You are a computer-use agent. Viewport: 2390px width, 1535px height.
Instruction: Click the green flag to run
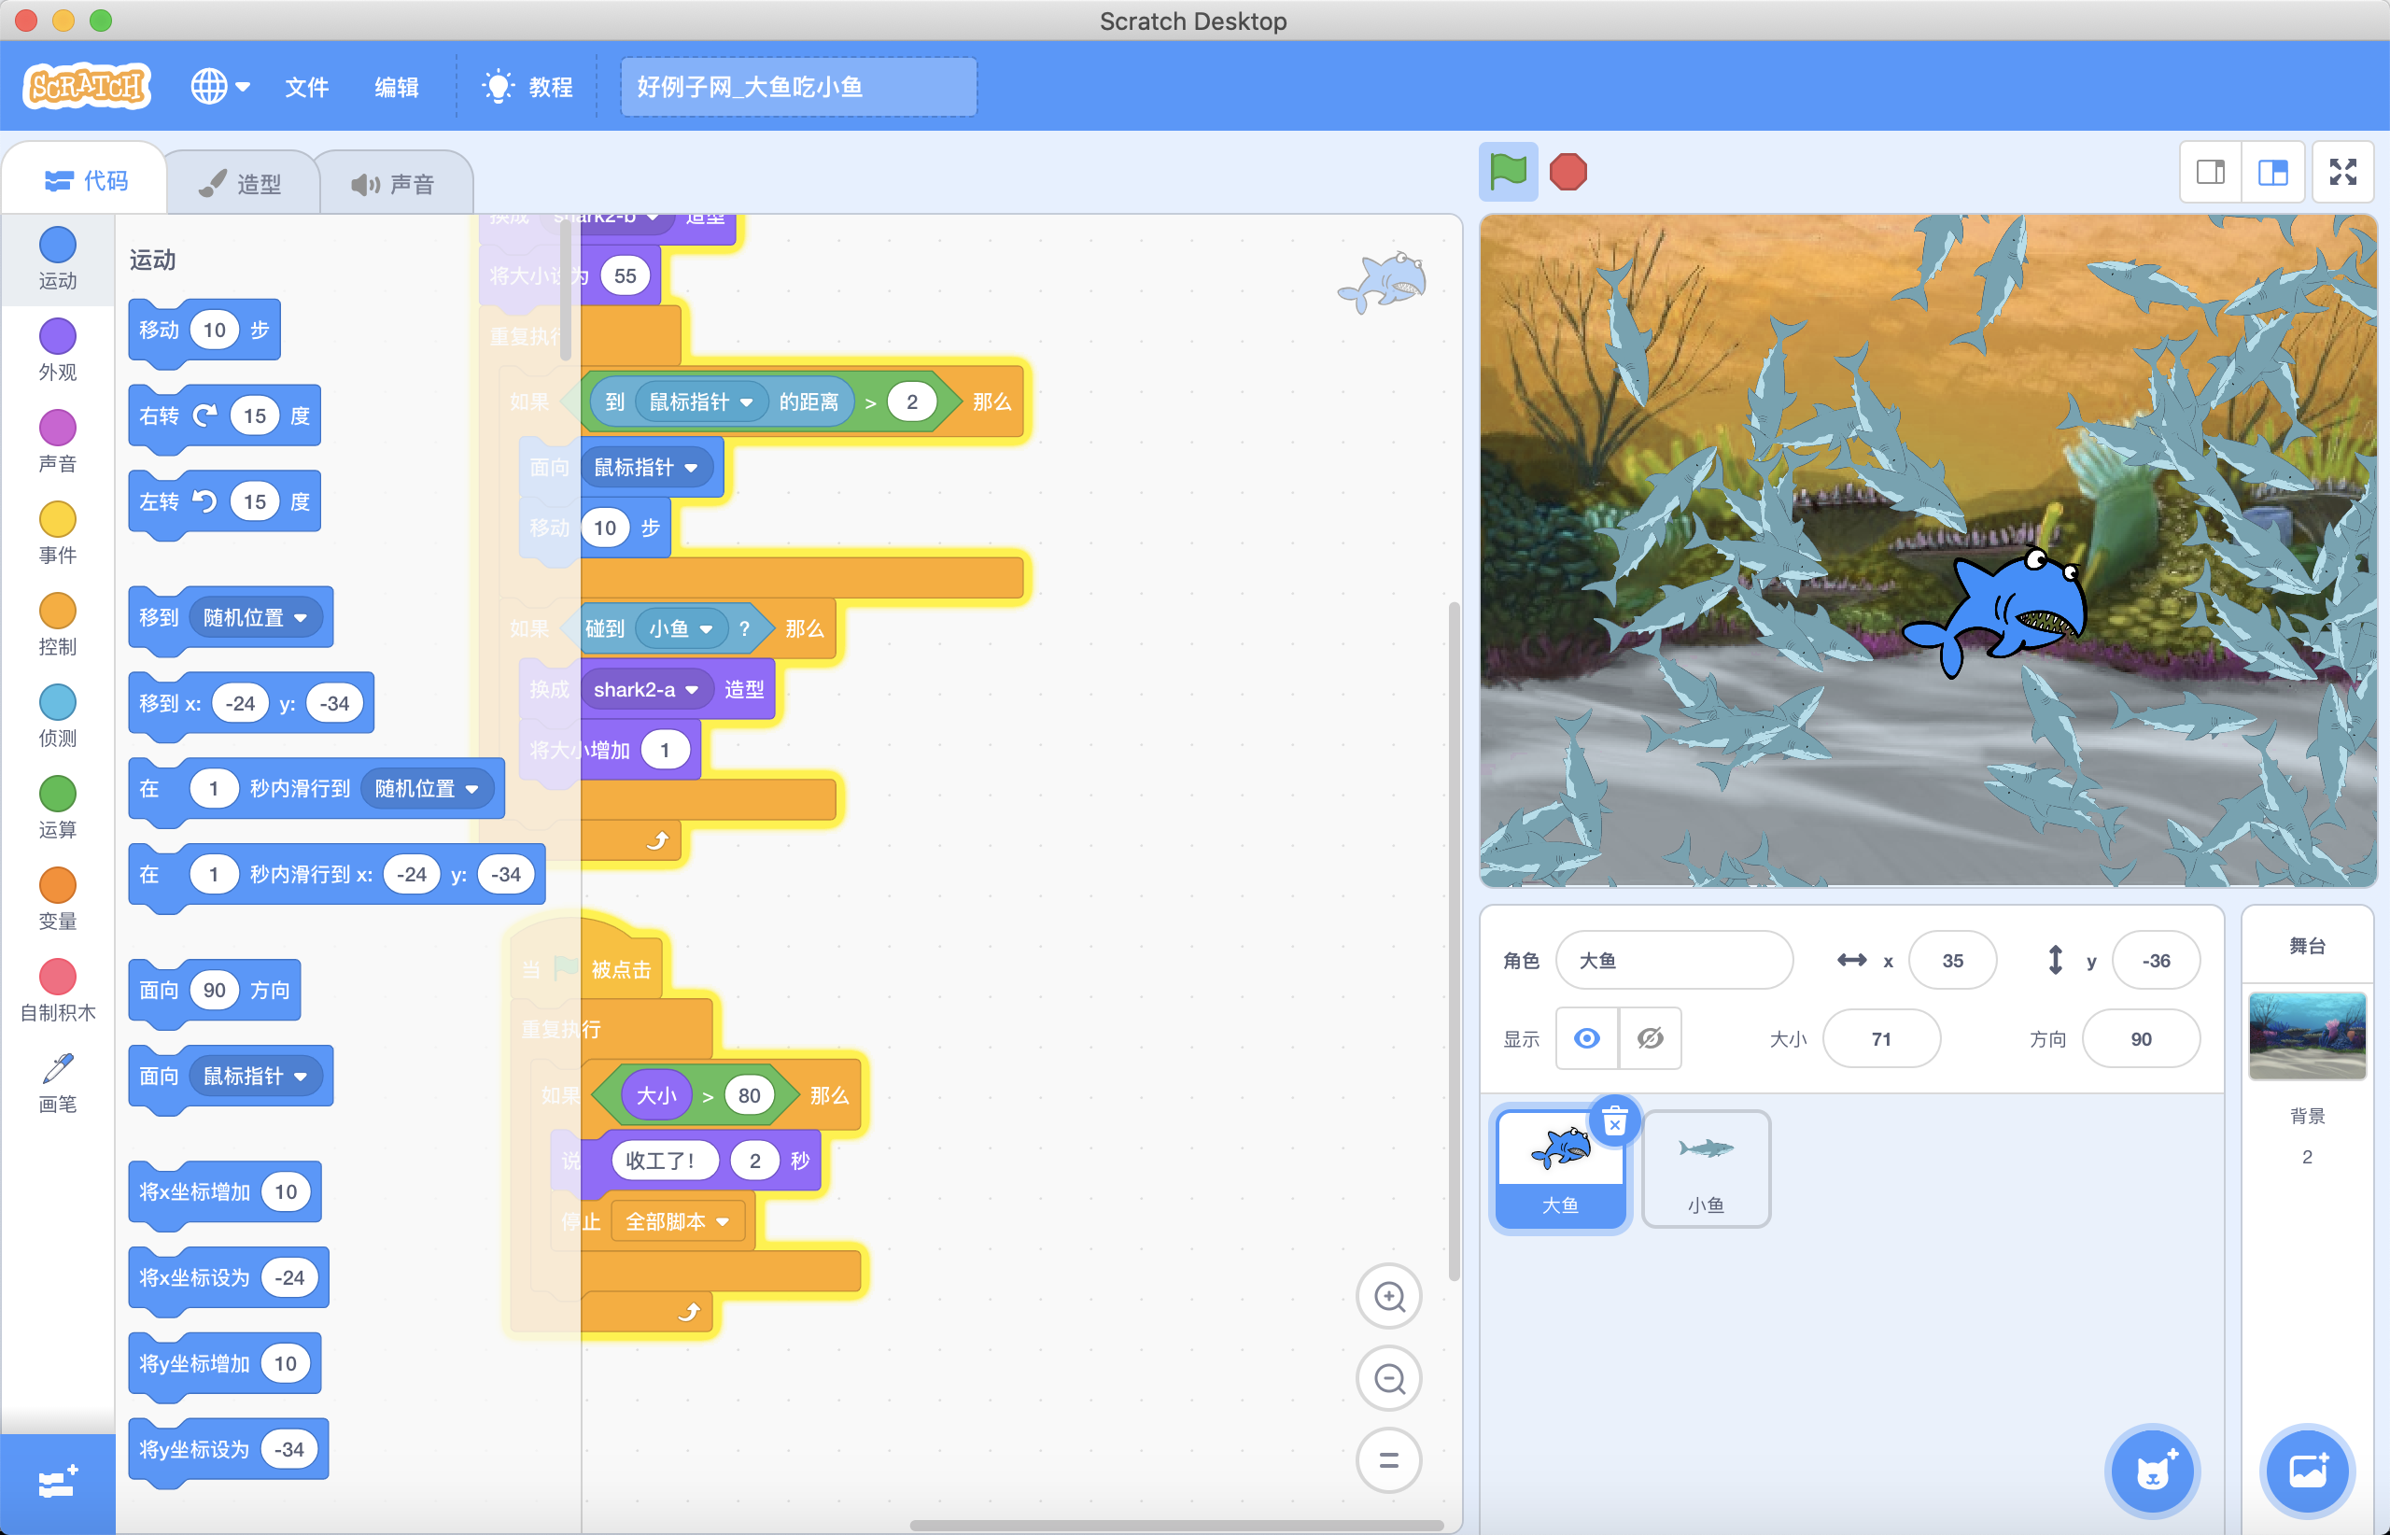coord(1507,173)
